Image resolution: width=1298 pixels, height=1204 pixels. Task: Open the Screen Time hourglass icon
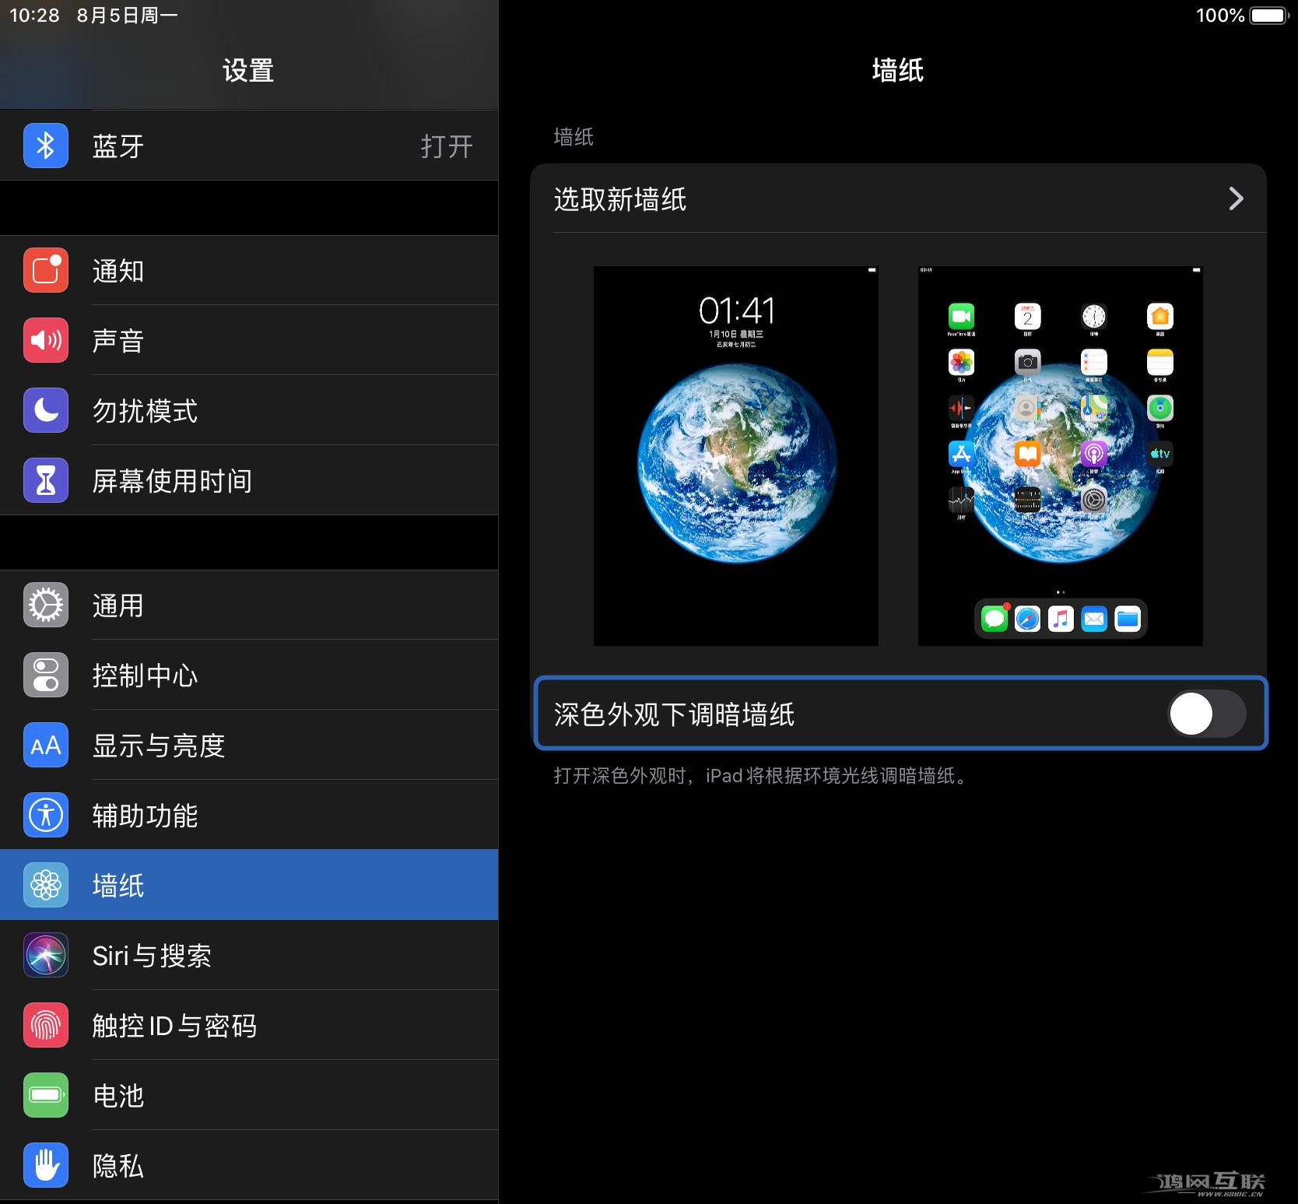(x=45, y=480)
